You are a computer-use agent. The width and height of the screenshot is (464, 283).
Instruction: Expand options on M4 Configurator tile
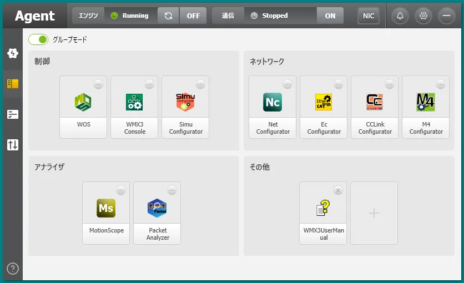[x=441, y=84]
